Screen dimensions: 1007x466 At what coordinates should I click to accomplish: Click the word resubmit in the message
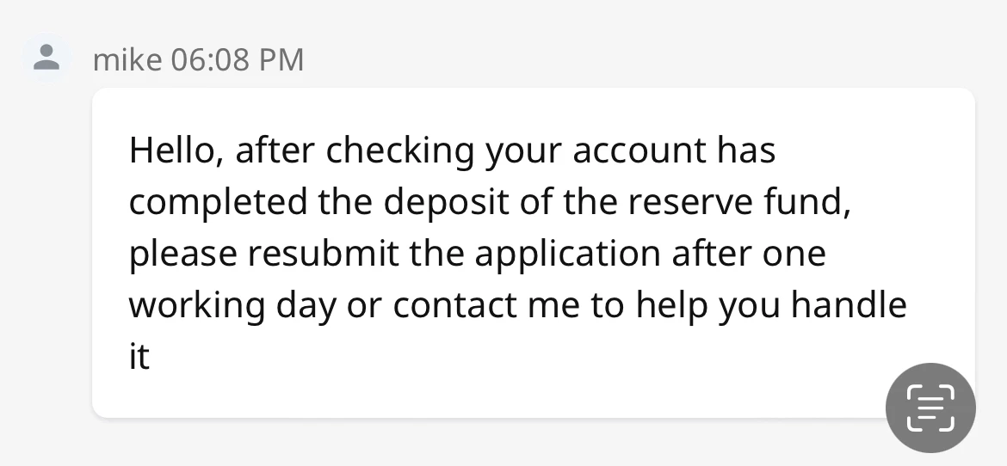click(313, 254)
